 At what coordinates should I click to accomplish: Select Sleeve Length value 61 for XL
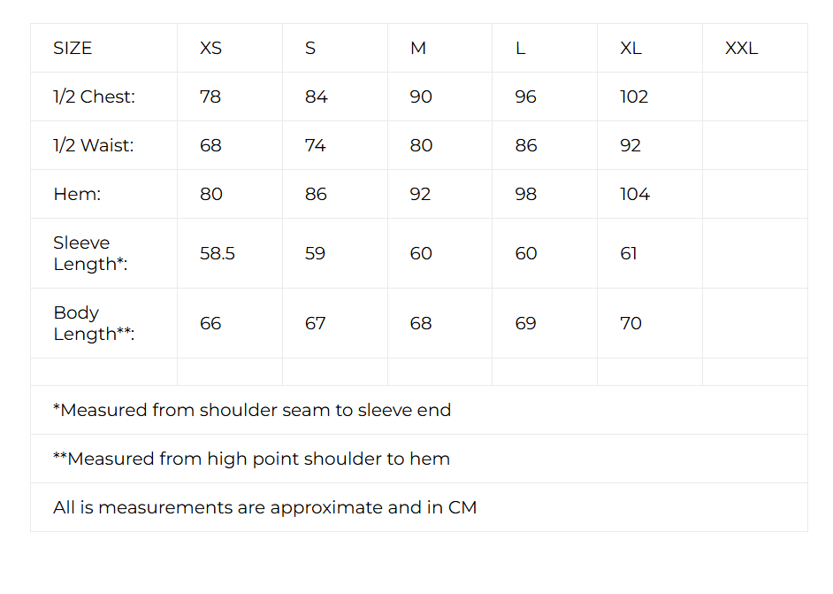pos(629,254)
